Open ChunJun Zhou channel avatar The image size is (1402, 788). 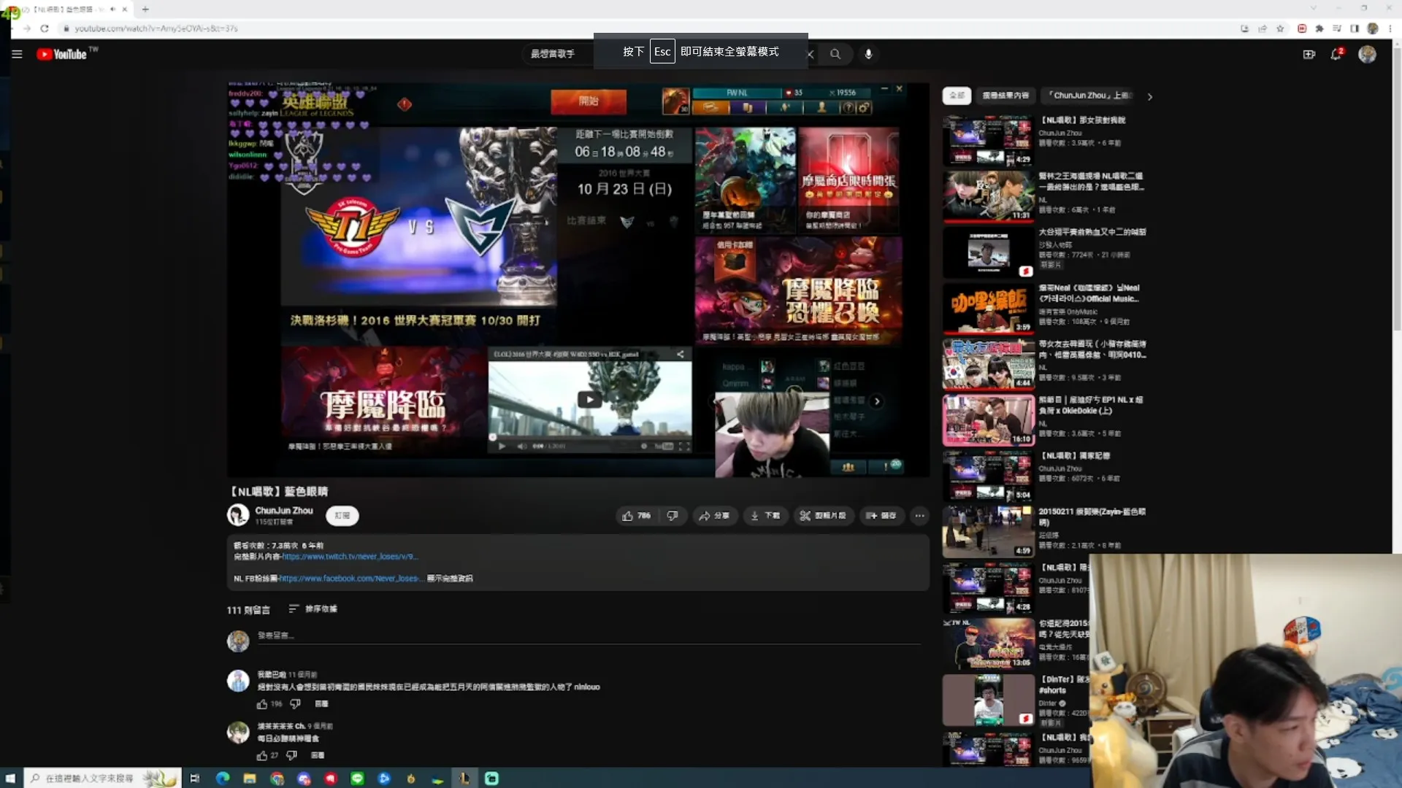pyautogui.click(x=238, y=515)
